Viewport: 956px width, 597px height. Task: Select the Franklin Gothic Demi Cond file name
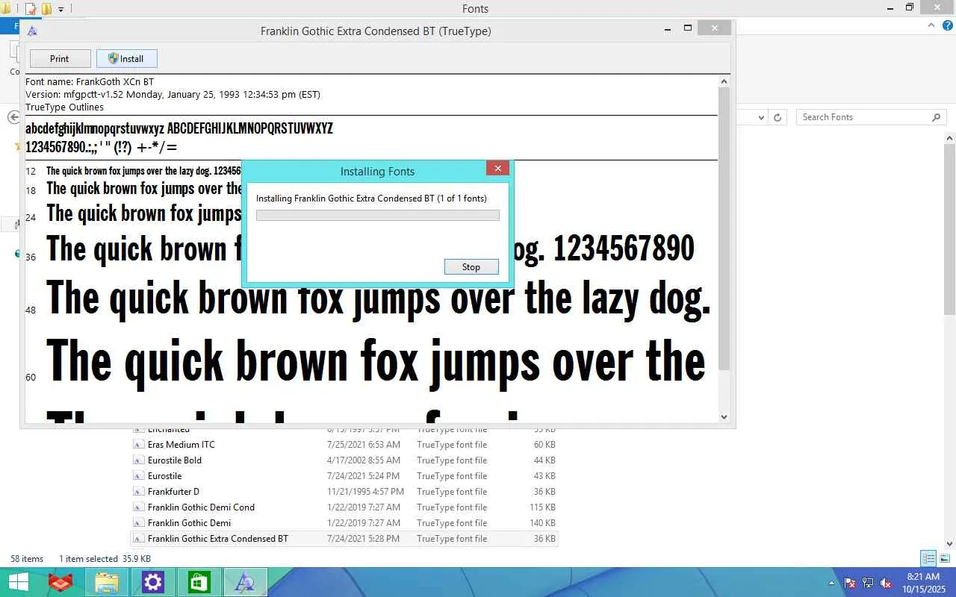(x=202, y=507)
